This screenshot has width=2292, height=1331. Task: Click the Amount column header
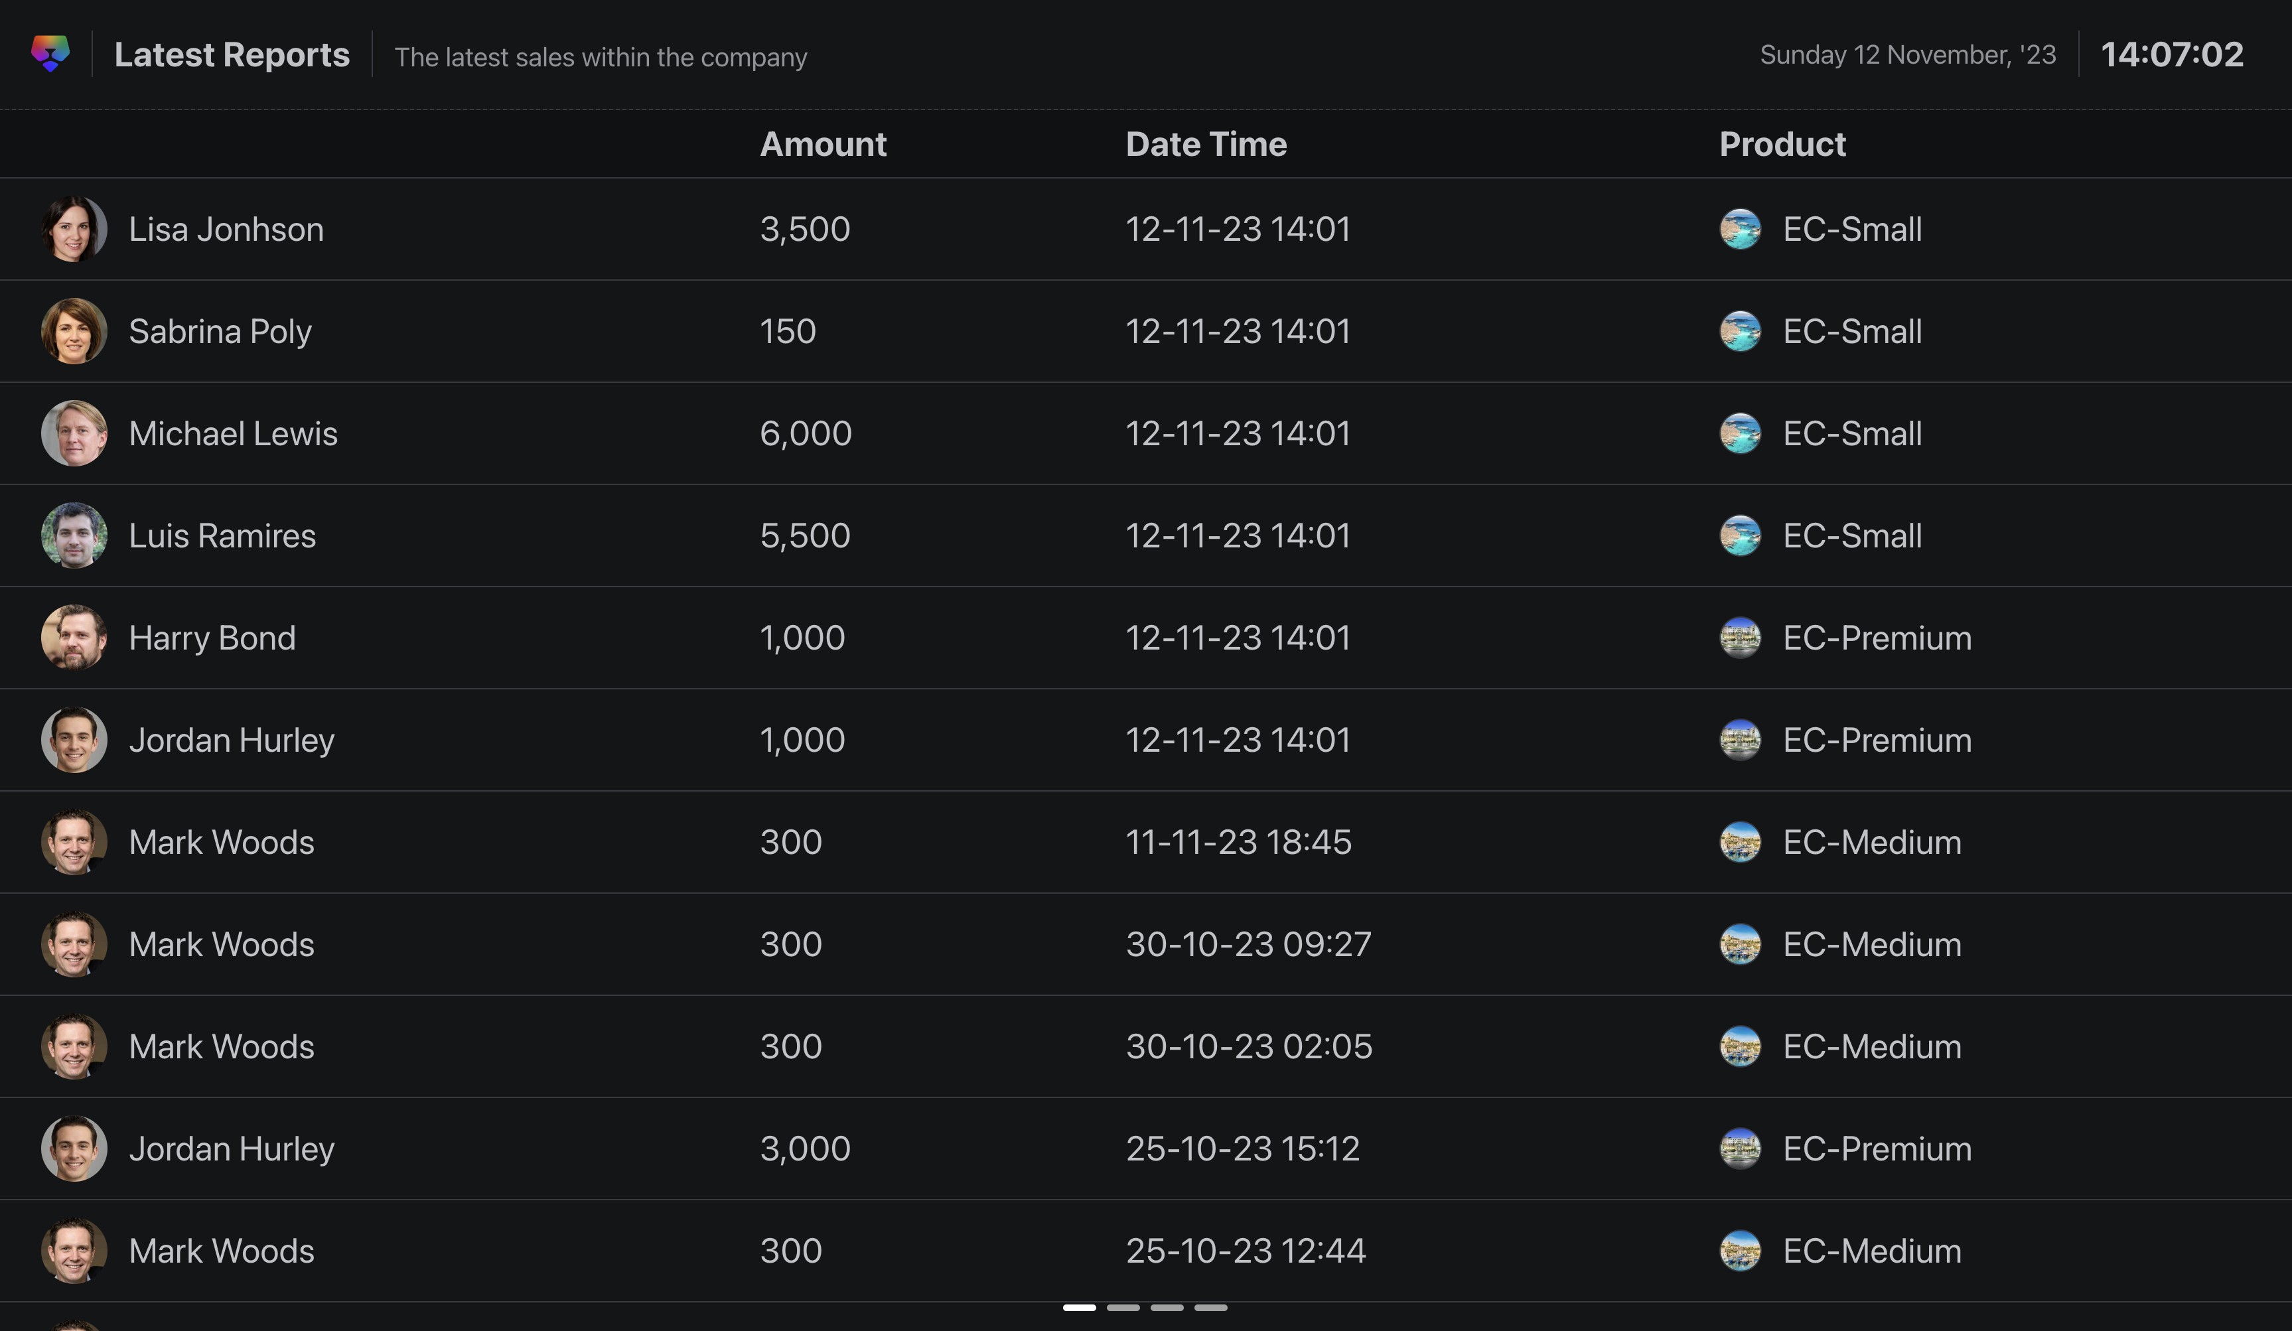(823, 143)
